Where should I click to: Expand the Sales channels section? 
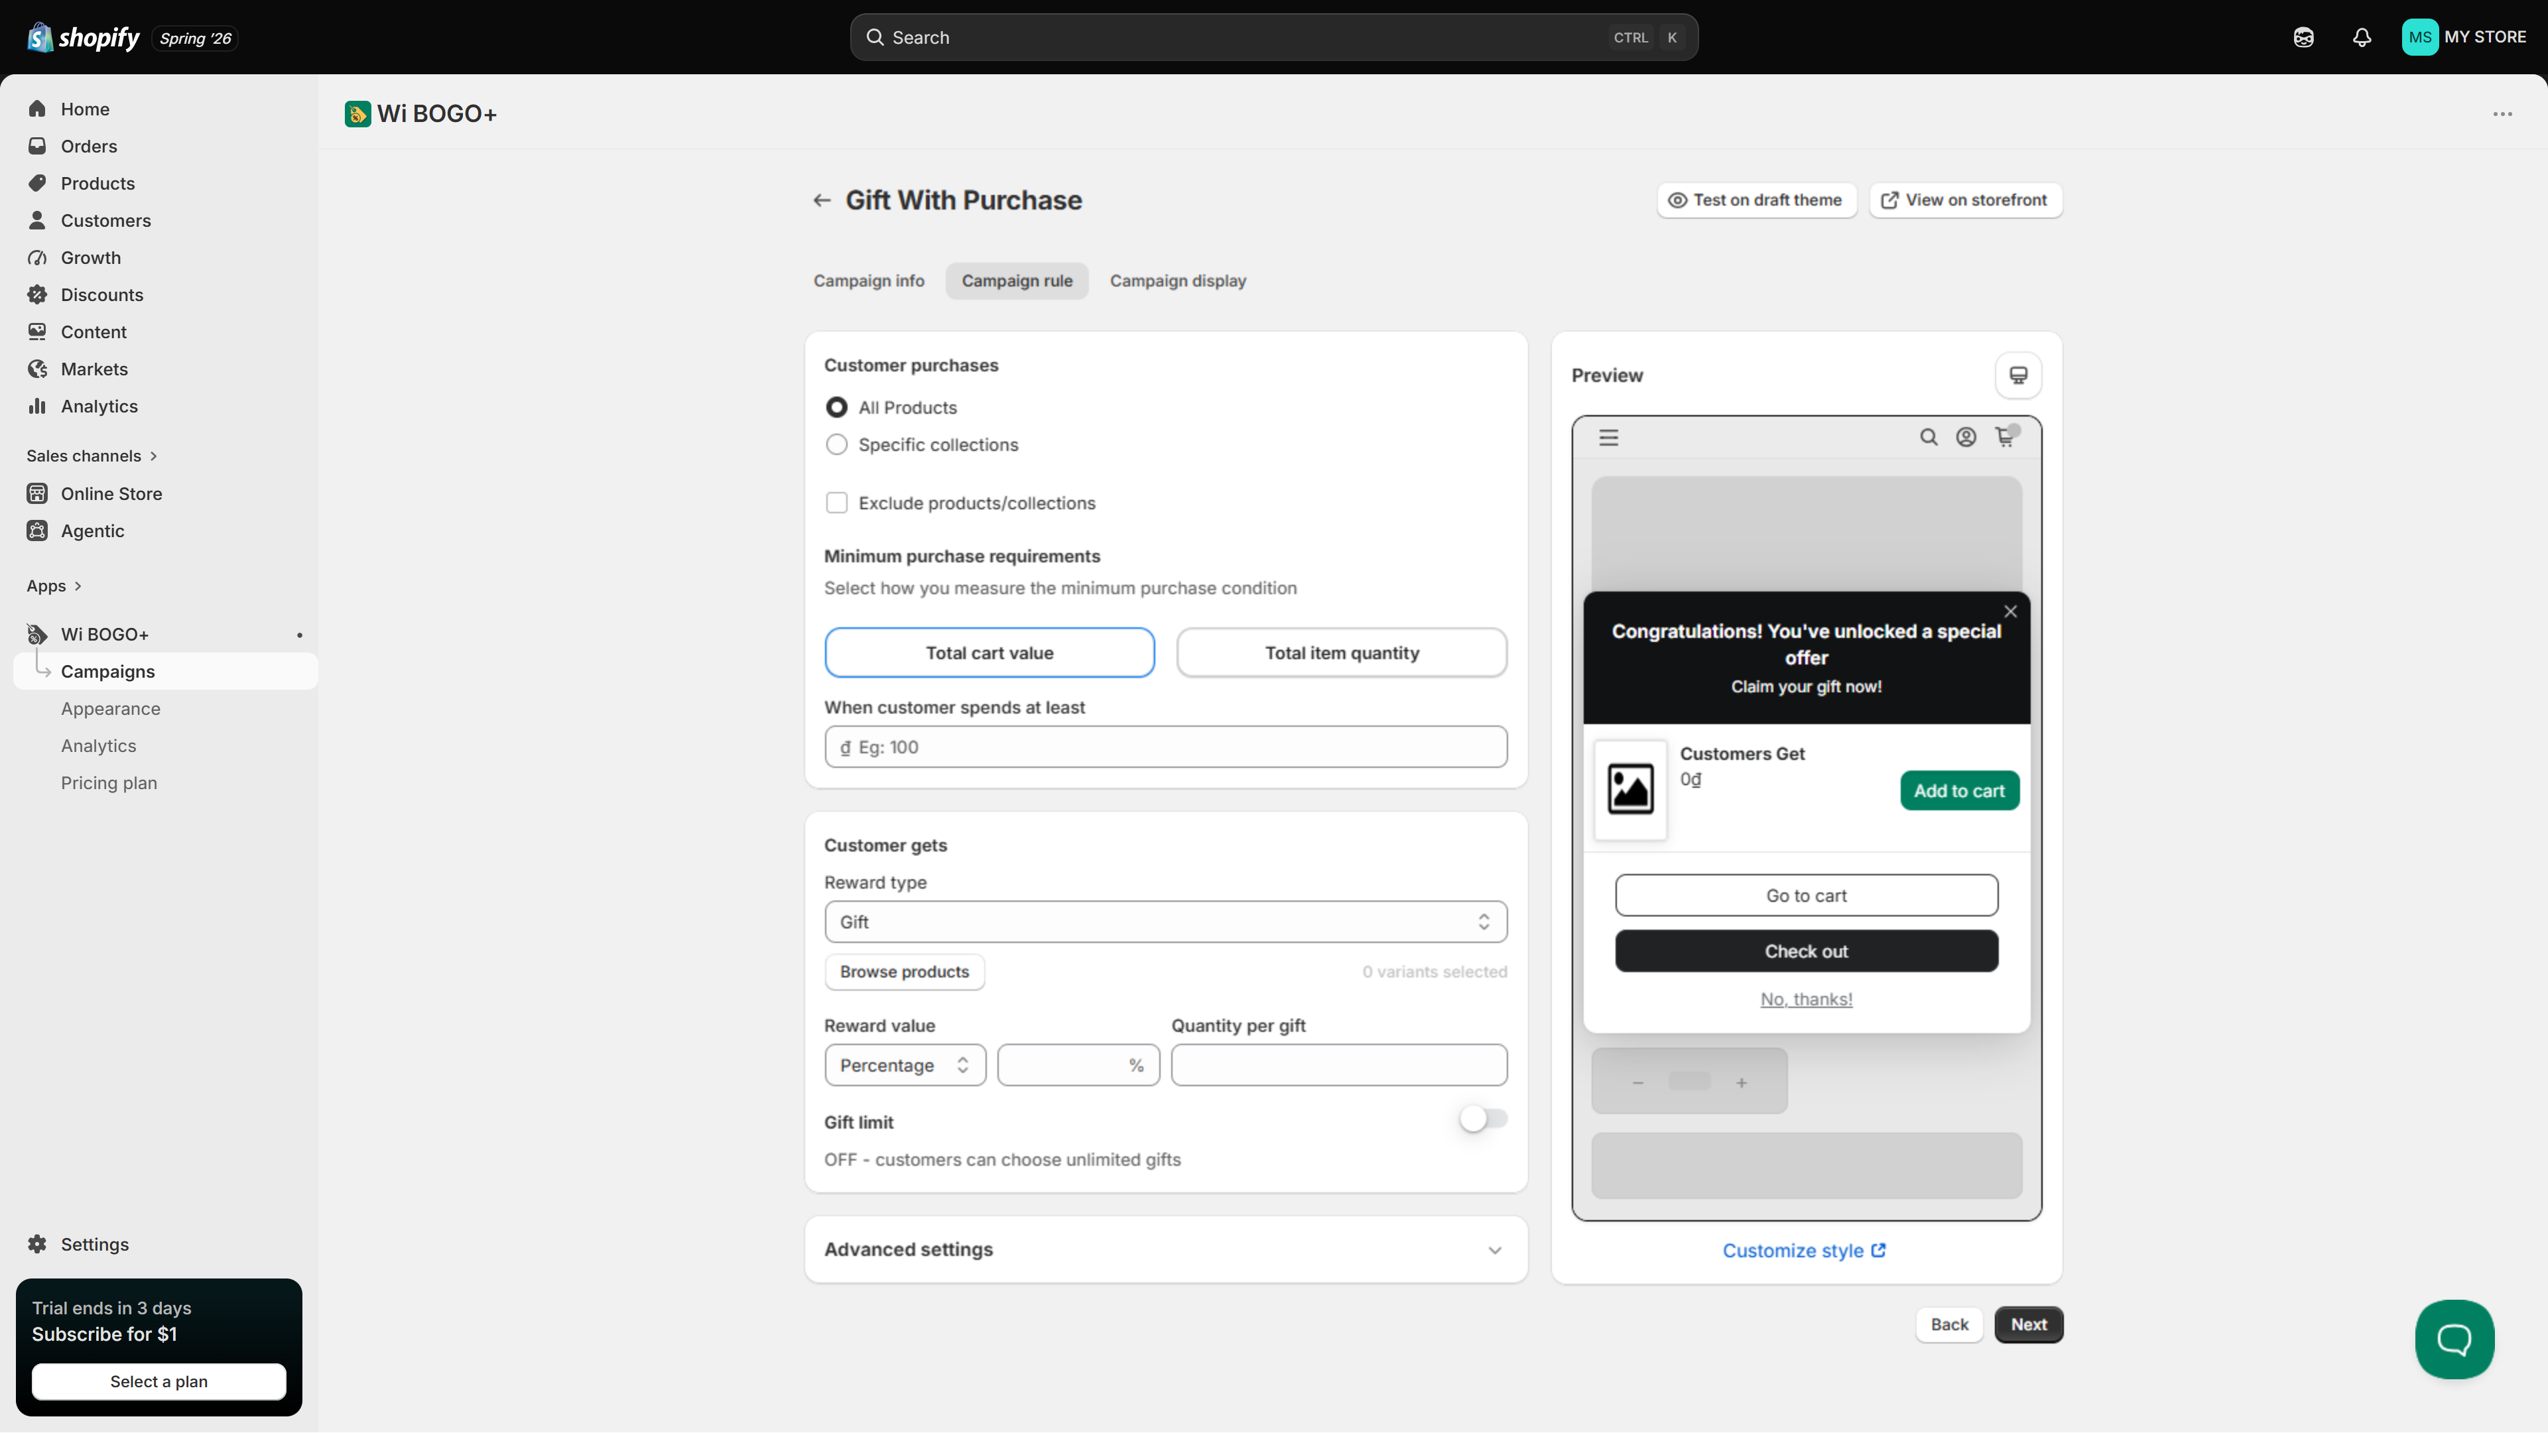[x=92, y=456]
